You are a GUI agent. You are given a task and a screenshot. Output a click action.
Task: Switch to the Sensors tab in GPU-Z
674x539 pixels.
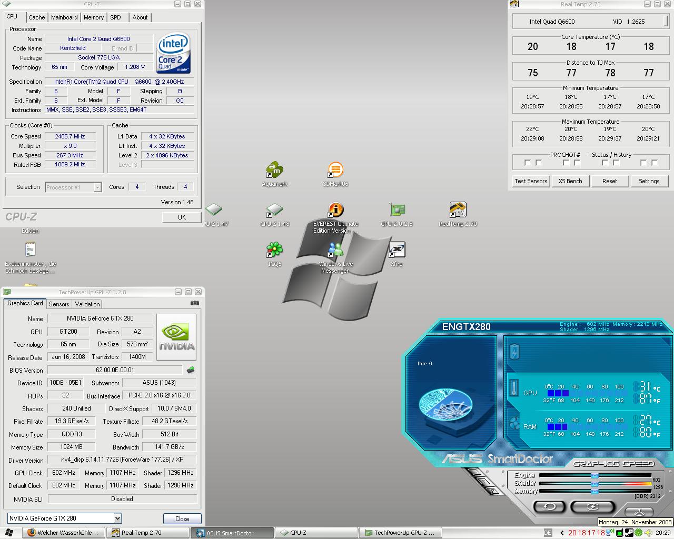coord(59,304)
